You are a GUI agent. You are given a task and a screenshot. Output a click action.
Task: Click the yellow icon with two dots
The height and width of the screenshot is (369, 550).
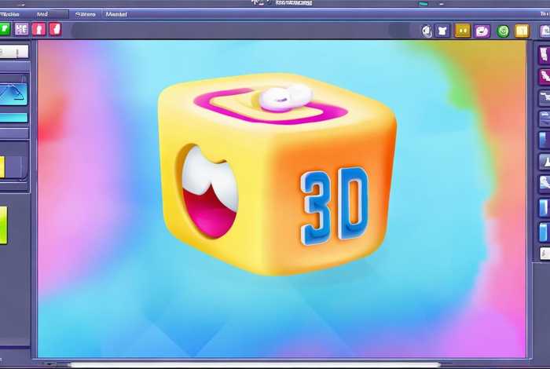pyautogui.click(x=462, y=31)
